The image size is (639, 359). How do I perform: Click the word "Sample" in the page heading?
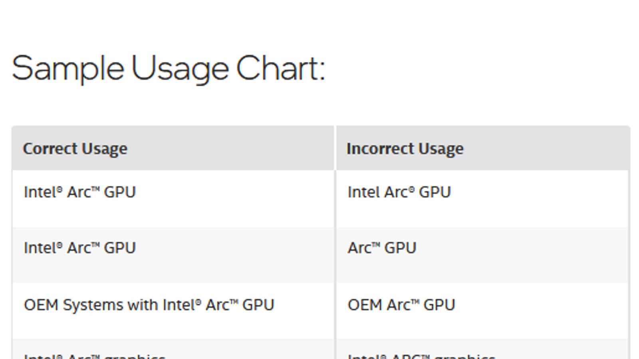click(x=68, y=69)
